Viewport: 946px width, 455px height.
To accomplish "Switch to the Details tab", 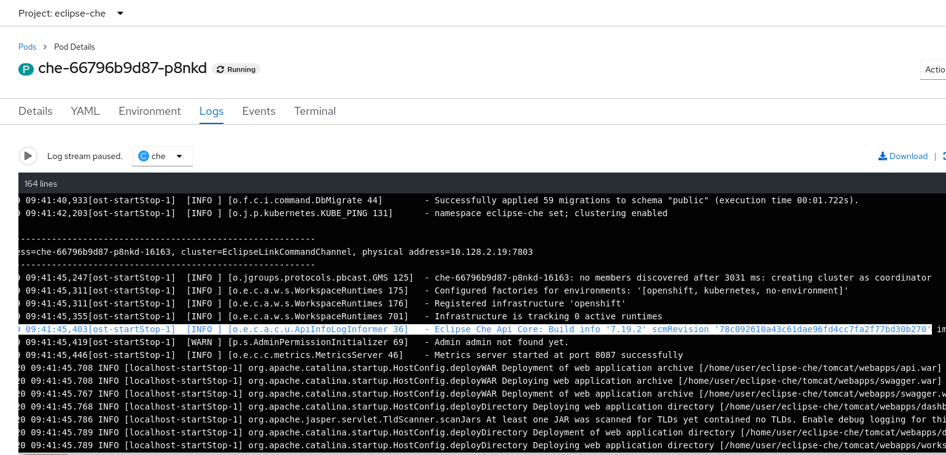I will point(35,111).
